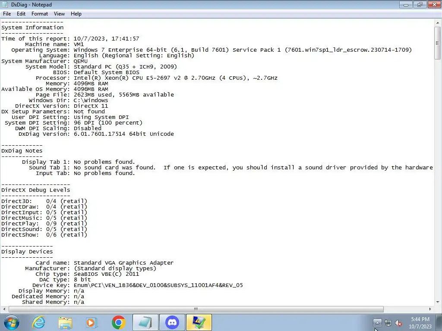Screen dimensions: 442x331
Task: Close the DxDiag Notepad window
Action: coord(434,4)
